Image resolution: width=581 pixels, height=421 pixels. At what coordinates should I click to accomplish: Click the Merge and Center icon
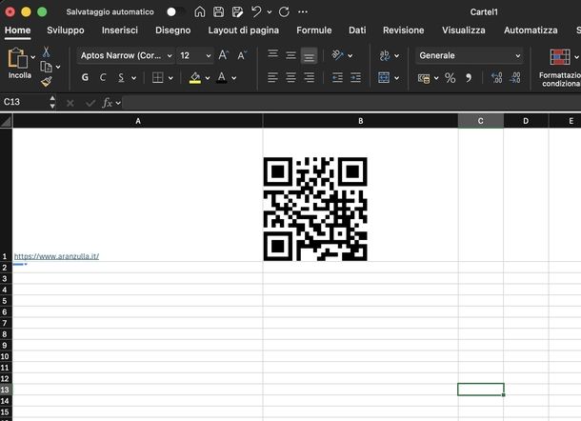tap(384, 77)
